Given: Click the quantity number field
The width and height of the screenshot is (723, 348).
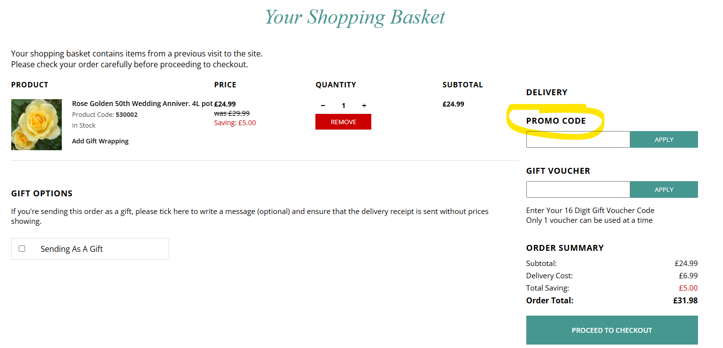Looking at the screenshot, I should pos(343,106).
